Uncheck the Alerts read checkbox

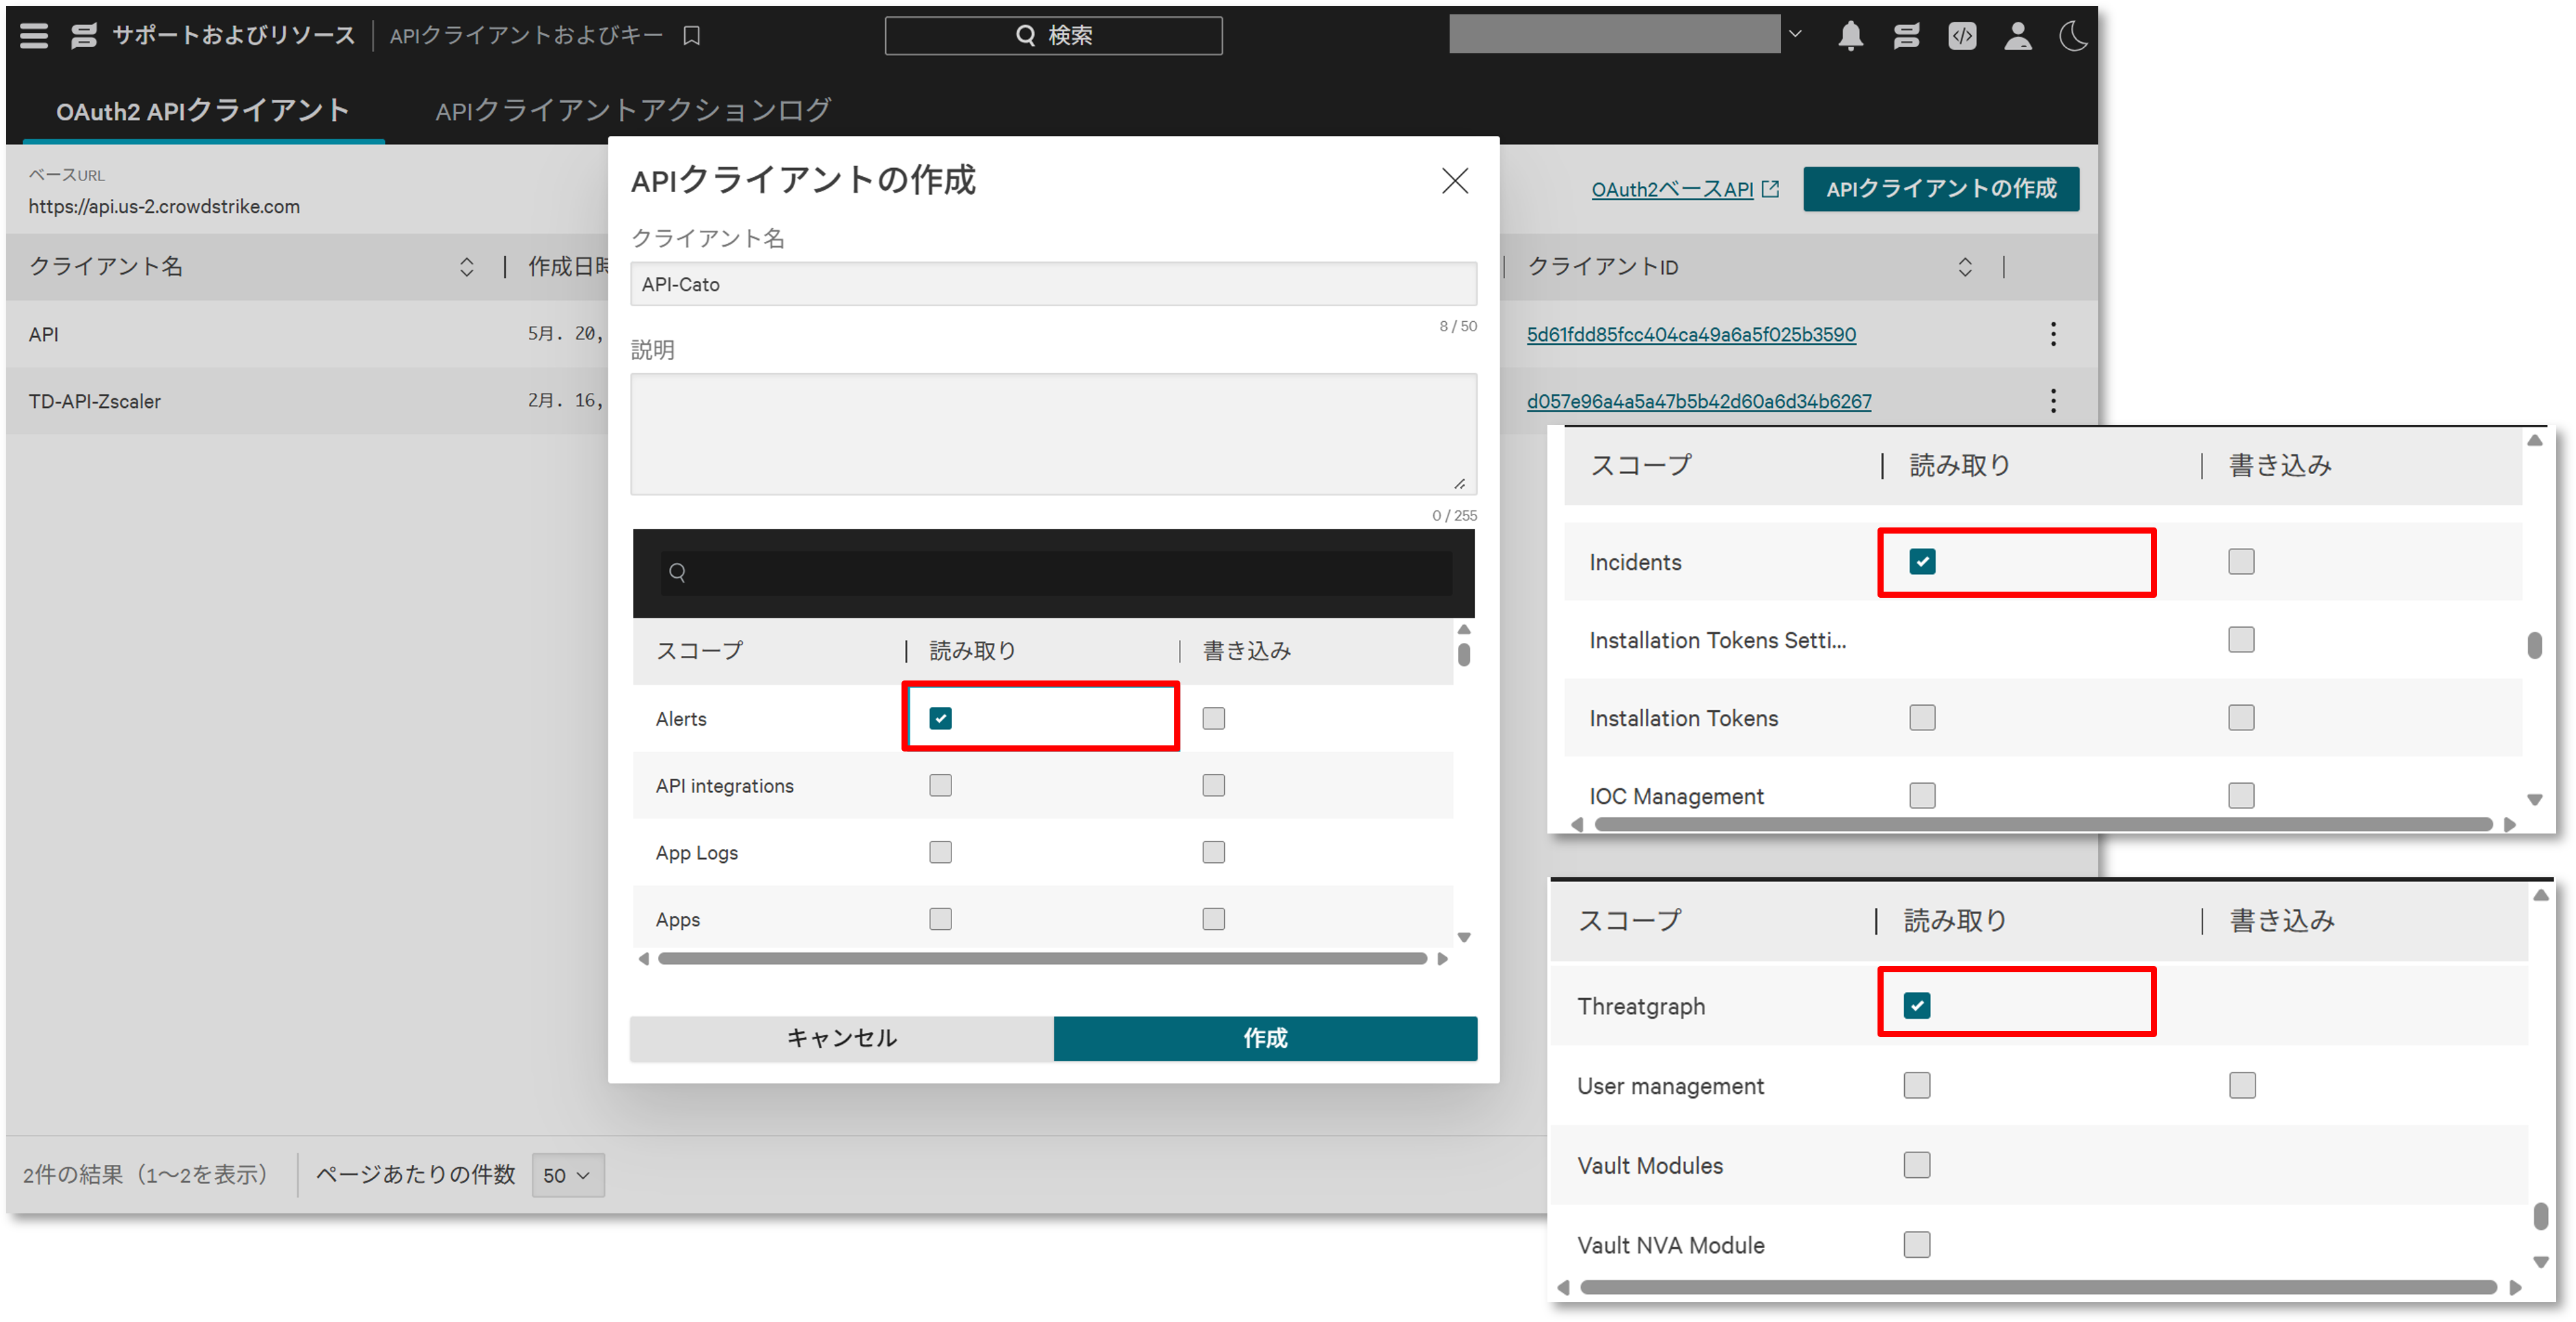tap(940, 719)
